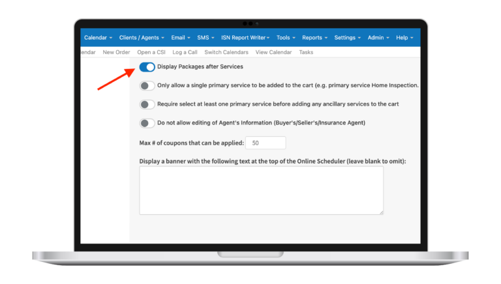The image size is (501, 284).
Task: Select Open a CSI
Action: coord(151,52)
